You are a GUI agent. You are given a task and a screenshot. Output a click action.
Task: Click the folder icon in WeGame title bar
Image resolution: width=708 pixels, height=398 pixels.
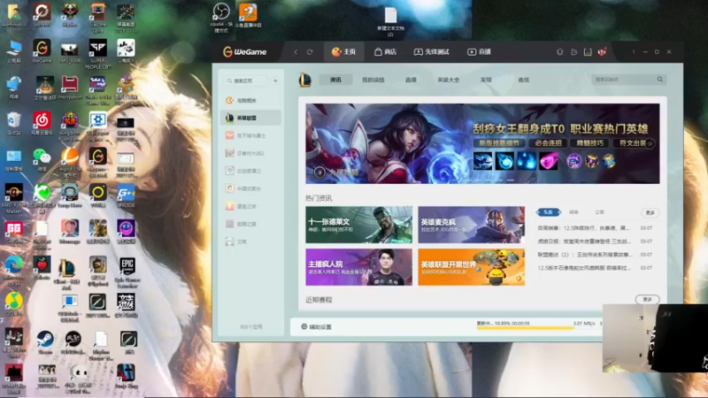click(x=573, y=52)
